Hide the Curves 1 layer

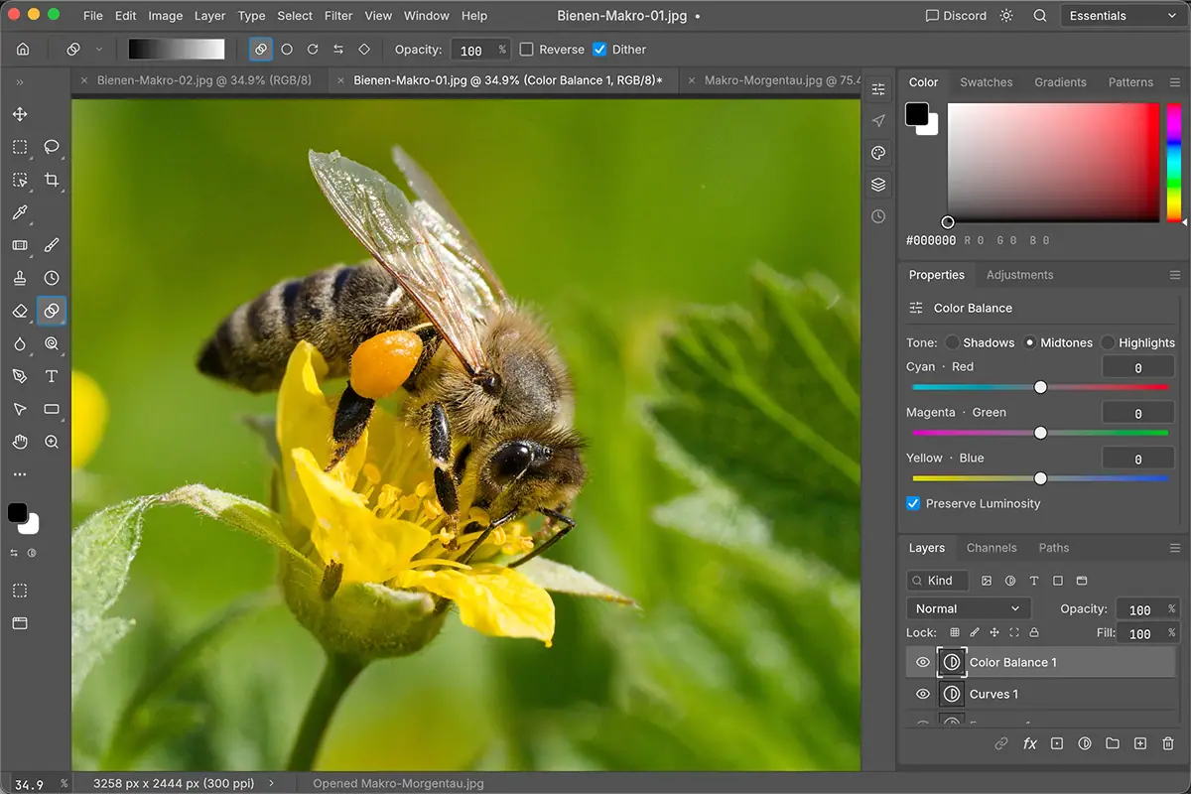923,694
